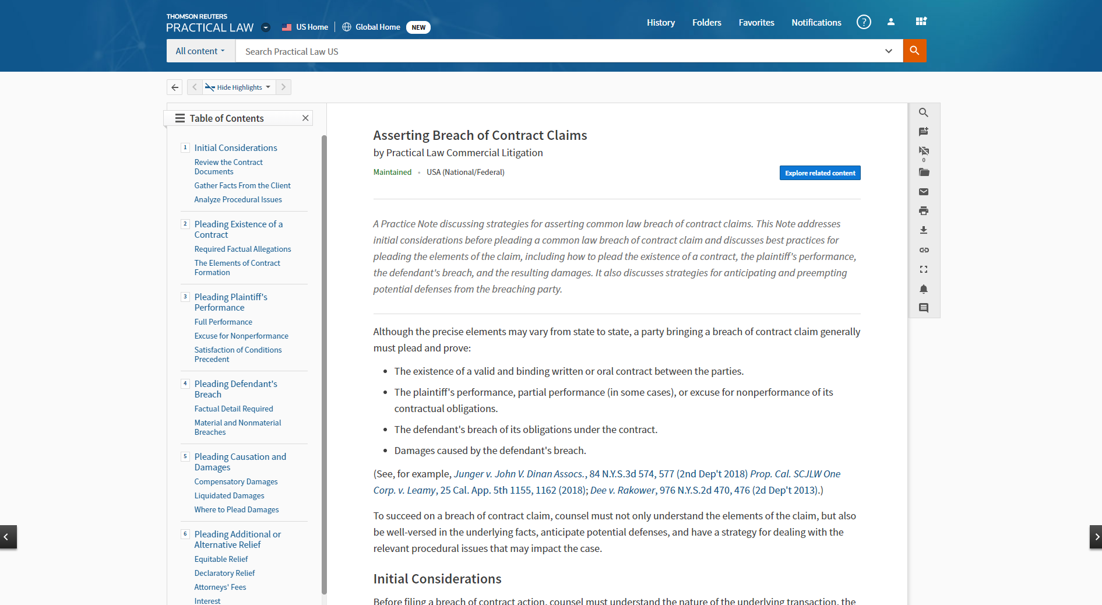The image size is (1102, 605).
Task: Open the Hide Highlights dropdown
Action: (x=239, y=87)
